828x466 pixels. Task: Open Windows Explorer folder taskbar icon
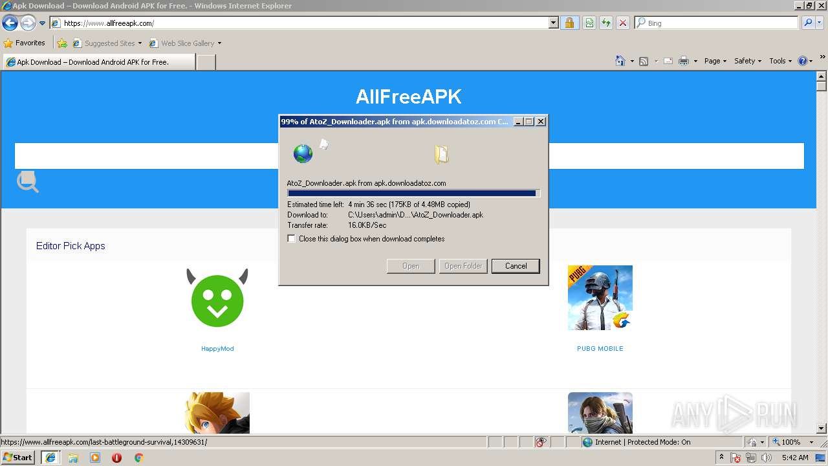(73, 458)
